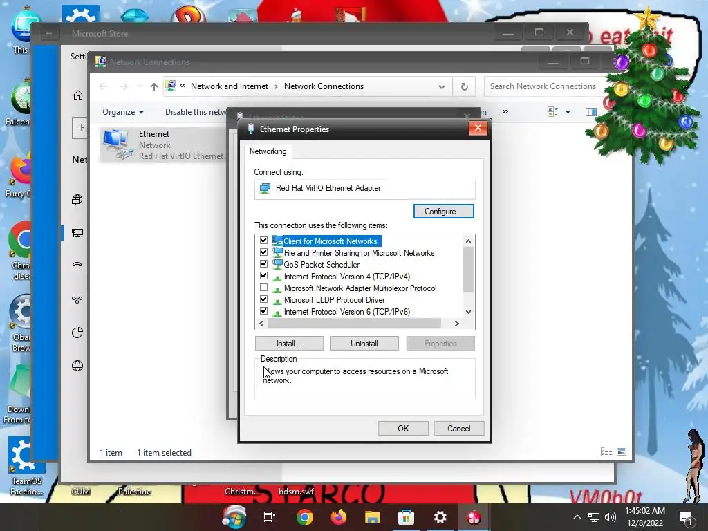
Task: Open recent locations dropdown arrow
Action: pos(140,86)
